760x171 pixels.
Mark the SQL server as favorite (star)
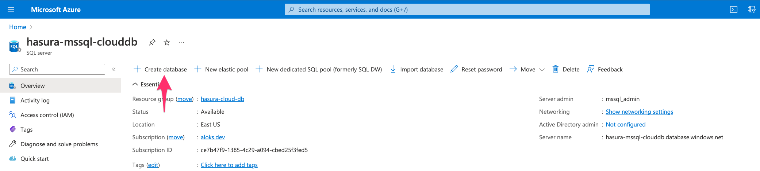(167, 42)
